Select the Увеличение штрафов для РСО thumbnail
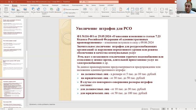This screenshot has width=196, height=110. coord(12,88)
